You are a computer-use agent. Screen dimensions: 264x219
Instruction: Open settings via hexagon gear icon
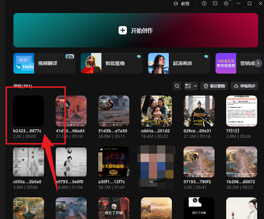(x=226, y=3)
